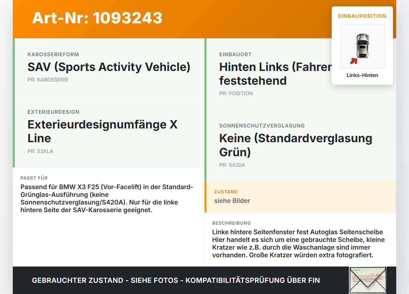Select the siehe Bilder condition text

(x=232, y=201)
